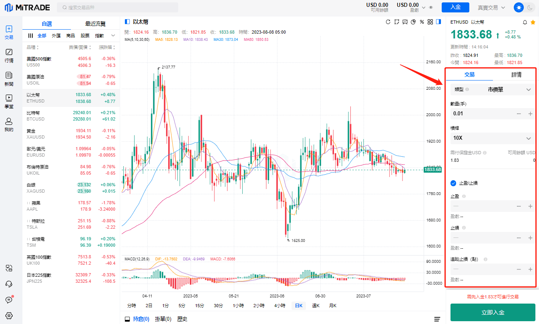Switch to the 最近流覽 tab
539x324 pixels.
point(95,24)
